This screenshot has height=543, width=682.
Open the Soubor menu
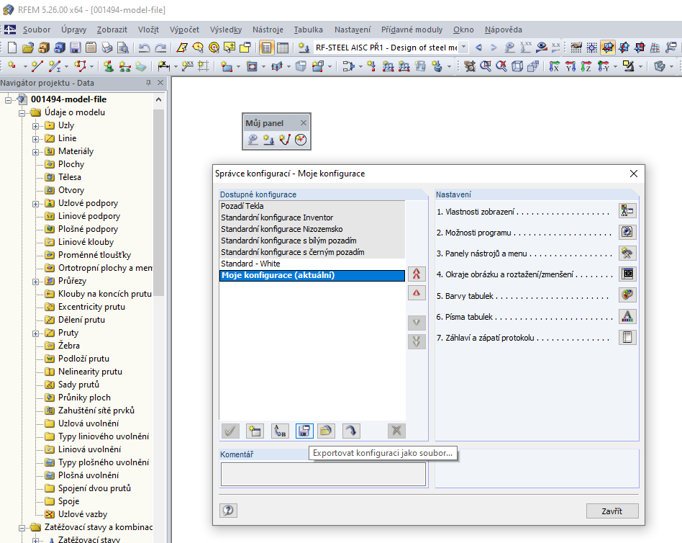37,30
